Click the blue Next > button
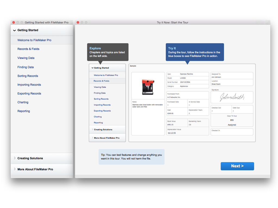The image size is (278, 208). [x=237, y=166]
